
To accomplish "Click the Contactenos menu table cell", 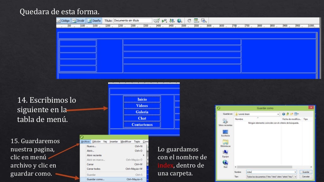I will [142, 124].
